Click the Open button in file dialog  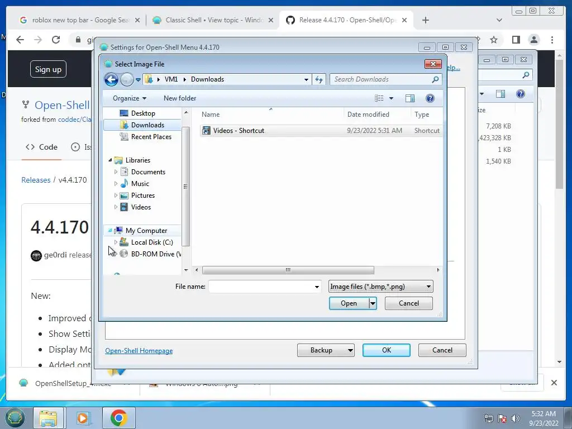(349, 303)
